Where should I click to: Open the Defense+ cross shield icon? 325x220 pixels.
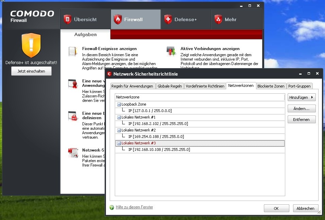click(x=168, y=19)
